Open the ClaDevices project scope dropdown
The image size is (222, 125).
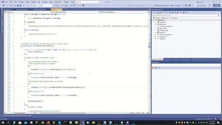28,12
